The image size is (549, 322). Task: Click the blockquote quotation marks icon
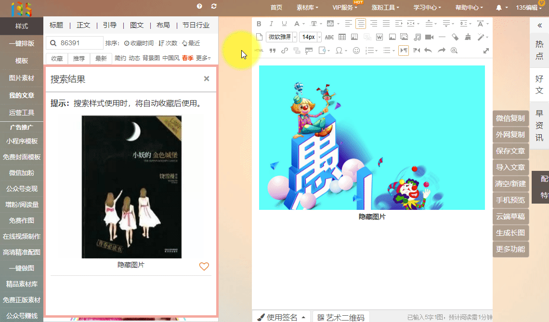(272, 51)
